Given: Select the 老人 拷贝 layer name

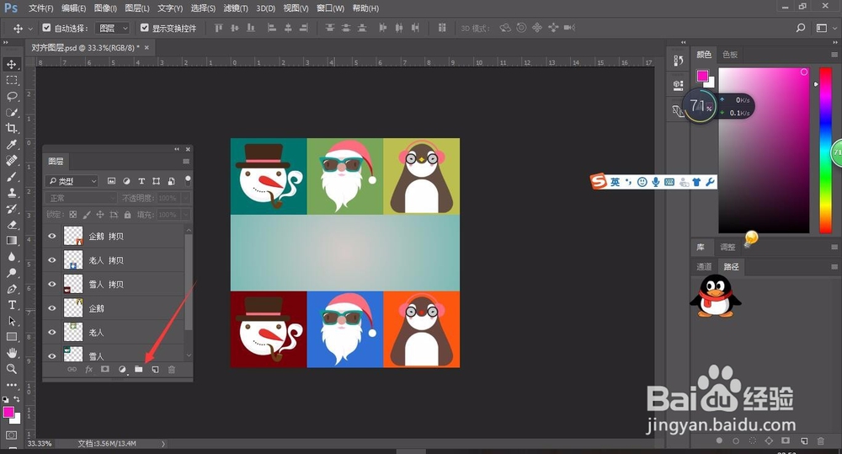Looking at the screenshot, I should click(106, 260).
